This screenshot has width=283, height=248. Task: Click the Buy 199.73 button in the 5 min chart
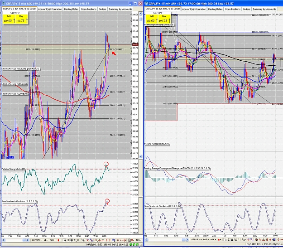[22, 19]
